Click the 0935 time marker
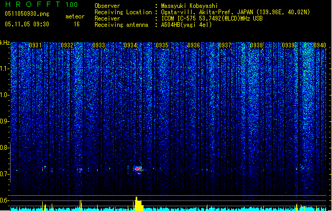 pyautogui.click(x=162, y=45)
